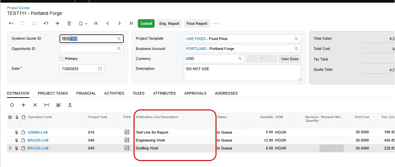Open BRAZN-LAB link in Engineering Work row

point(38,140)
